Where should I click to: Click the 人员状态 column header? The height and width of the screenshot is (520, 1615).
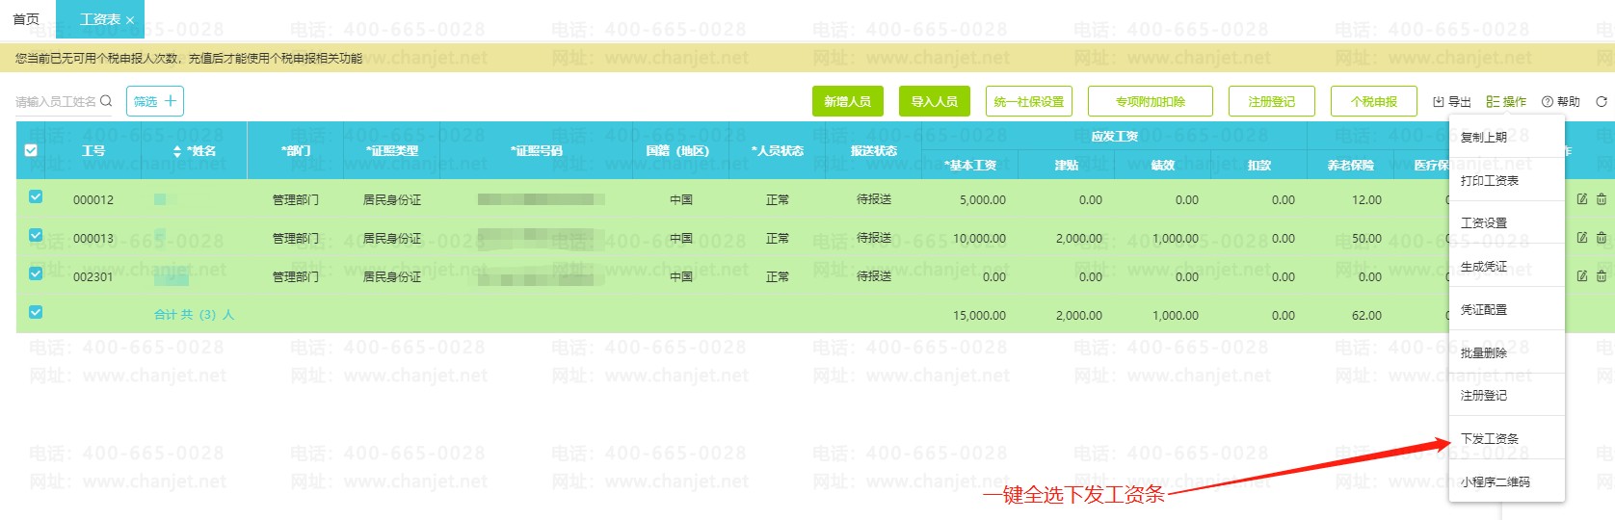pos(778,151)
